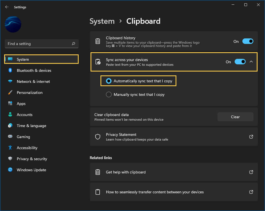The height and width of the screenshot is (211, 265).
Task: Click the Network wifi icon
Action: 10,81
